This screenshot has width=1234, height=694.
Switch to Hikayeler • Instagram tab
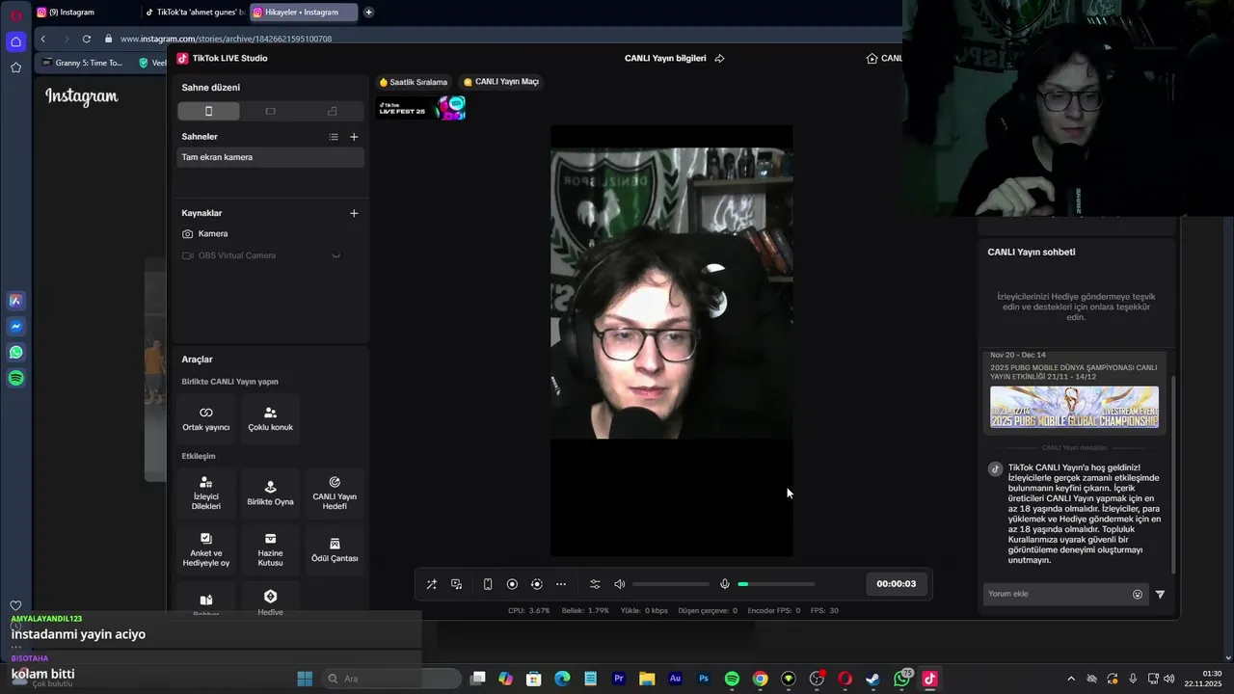tap(303, 13)
